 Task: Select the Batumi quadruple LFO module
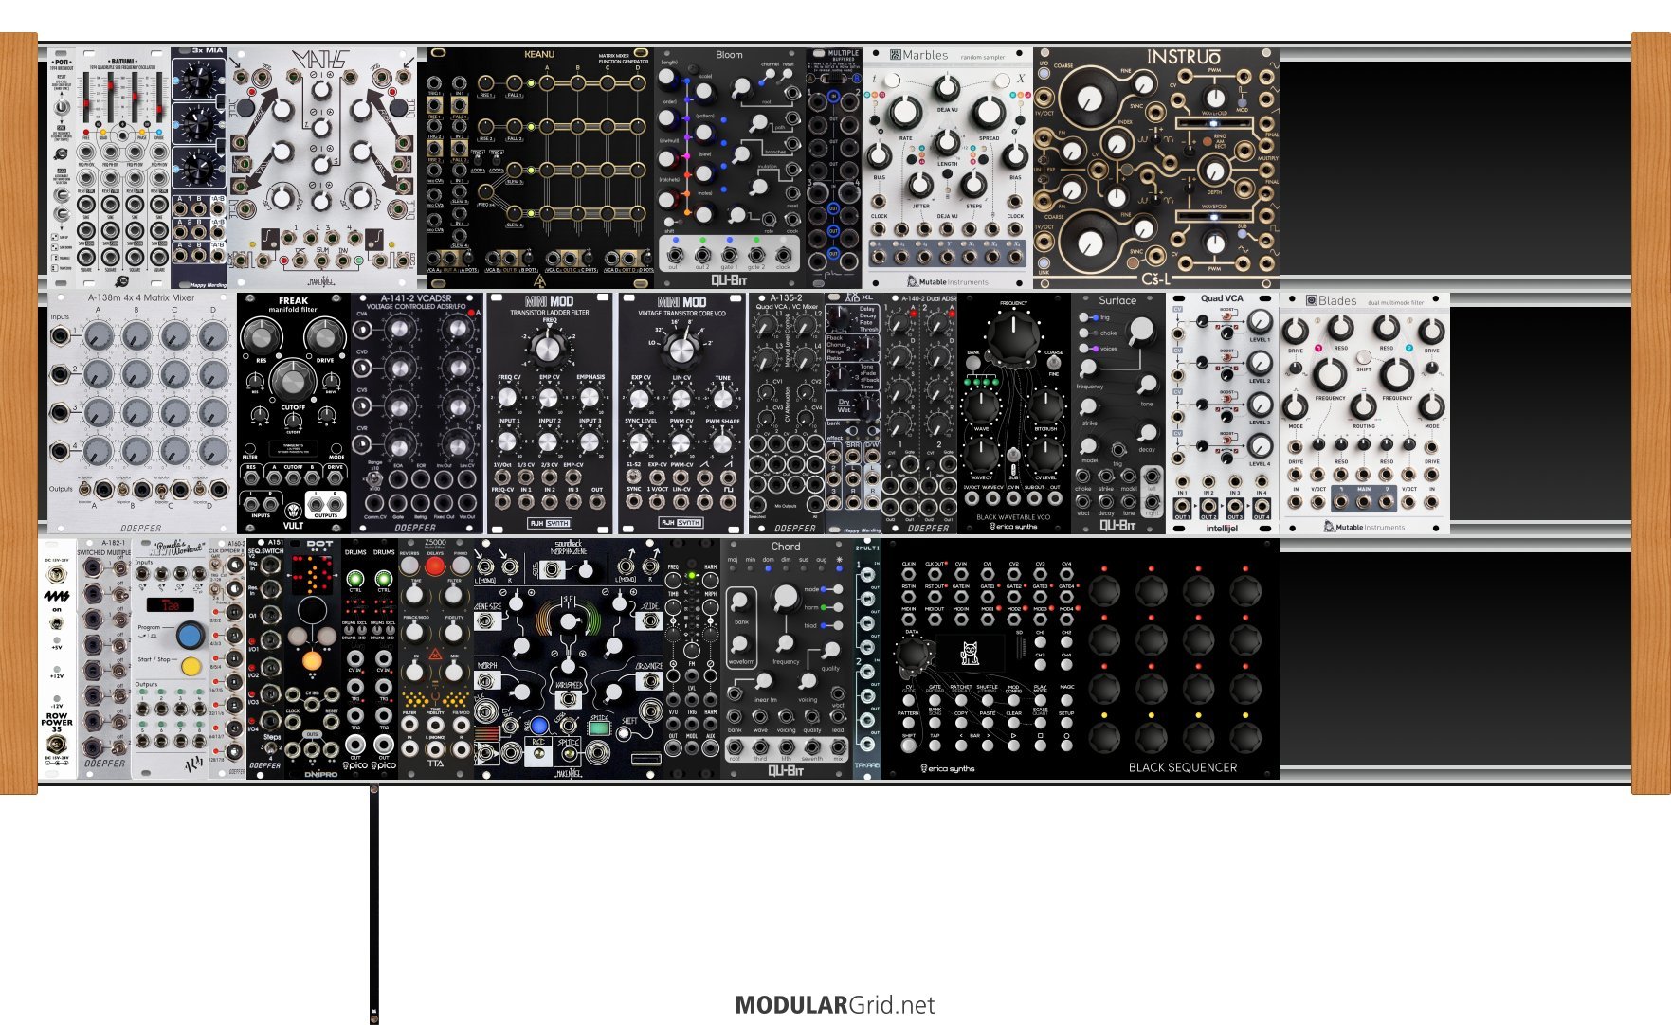pyautogui.click(x=123, y=168)
